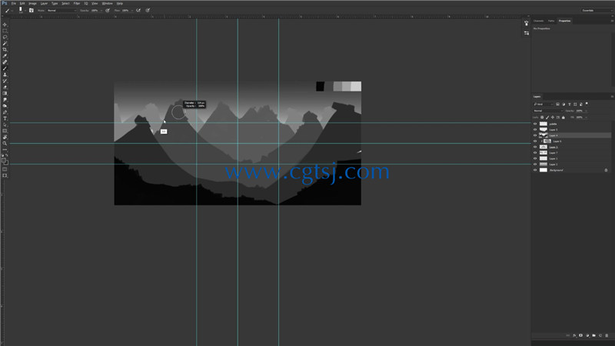Select the Crop tool
This screenshot has width=615, height=346.
(x=5, y=49)
